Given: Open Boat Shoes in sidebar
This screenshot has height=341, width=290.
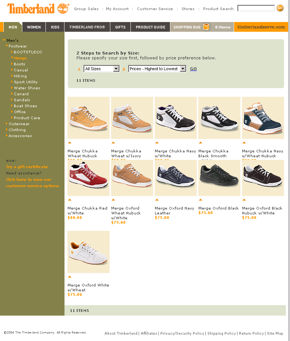Looking at the screenshot, I should click(25, 106).
